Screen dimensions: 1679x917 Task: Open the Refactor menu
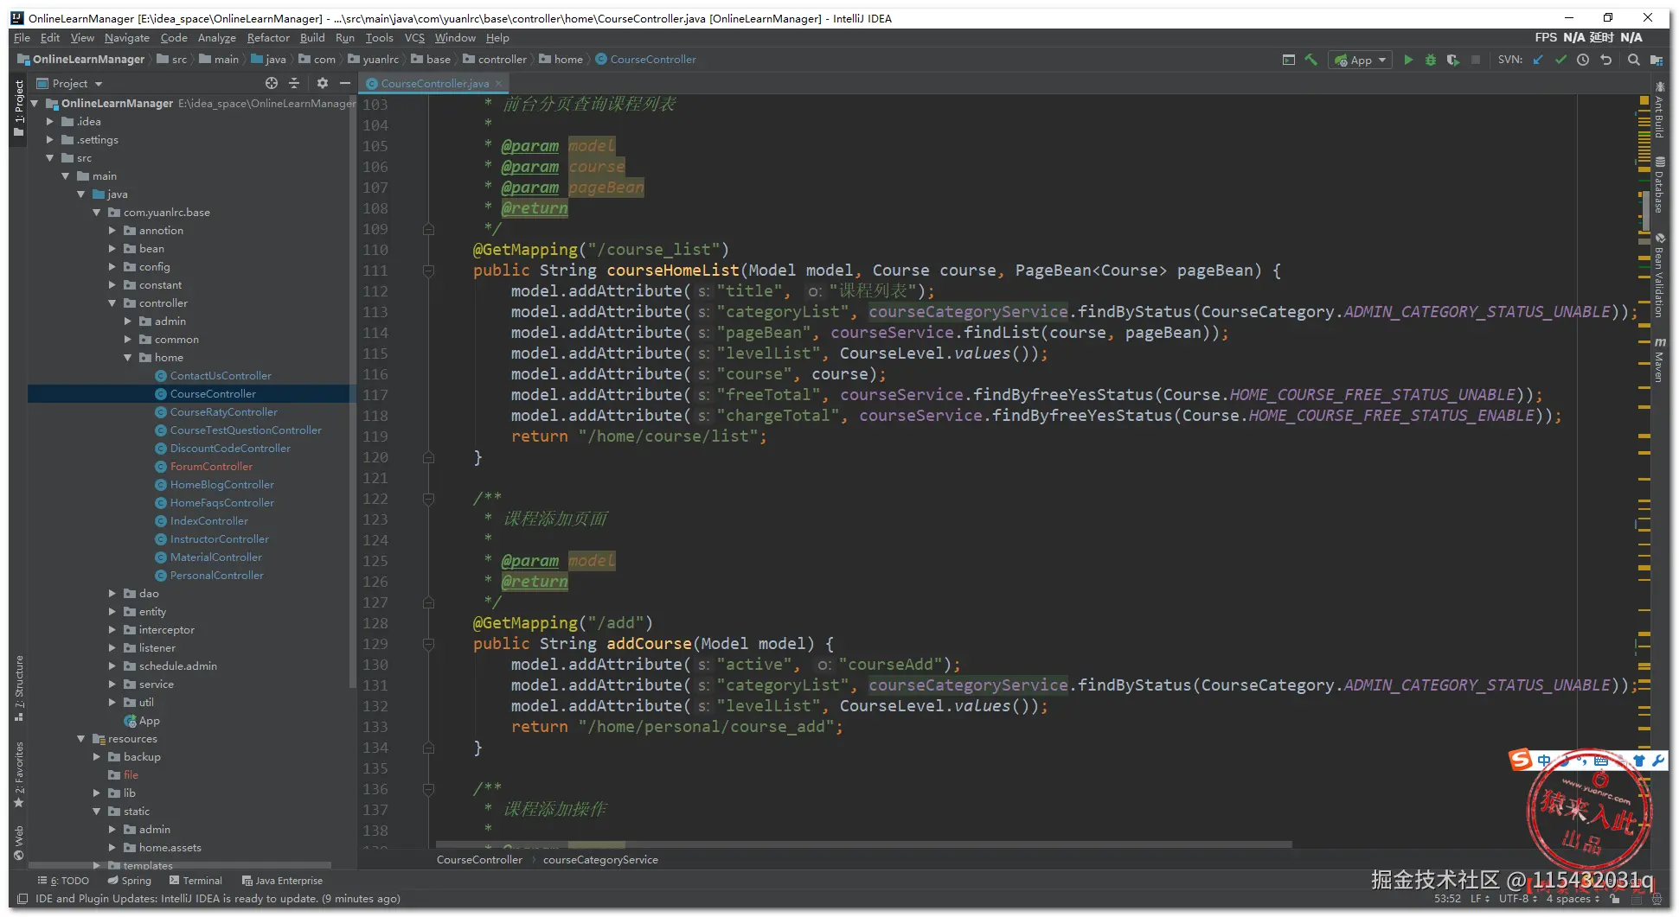[x=267, y=38]
